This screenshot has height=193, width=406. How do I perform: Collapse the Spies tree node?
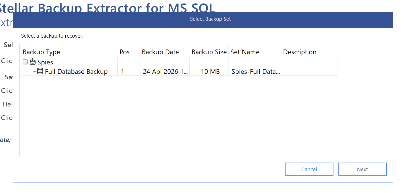[x=25, y=62]
